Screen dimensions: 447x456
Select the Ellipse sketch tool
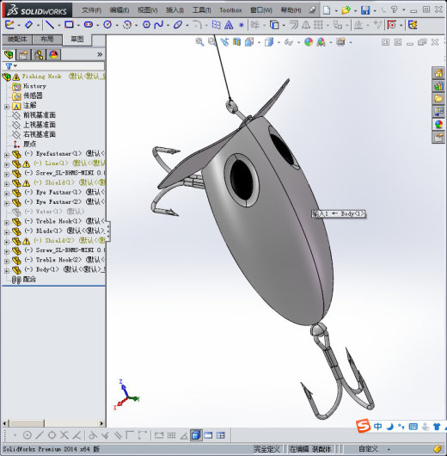pos(178,25)
